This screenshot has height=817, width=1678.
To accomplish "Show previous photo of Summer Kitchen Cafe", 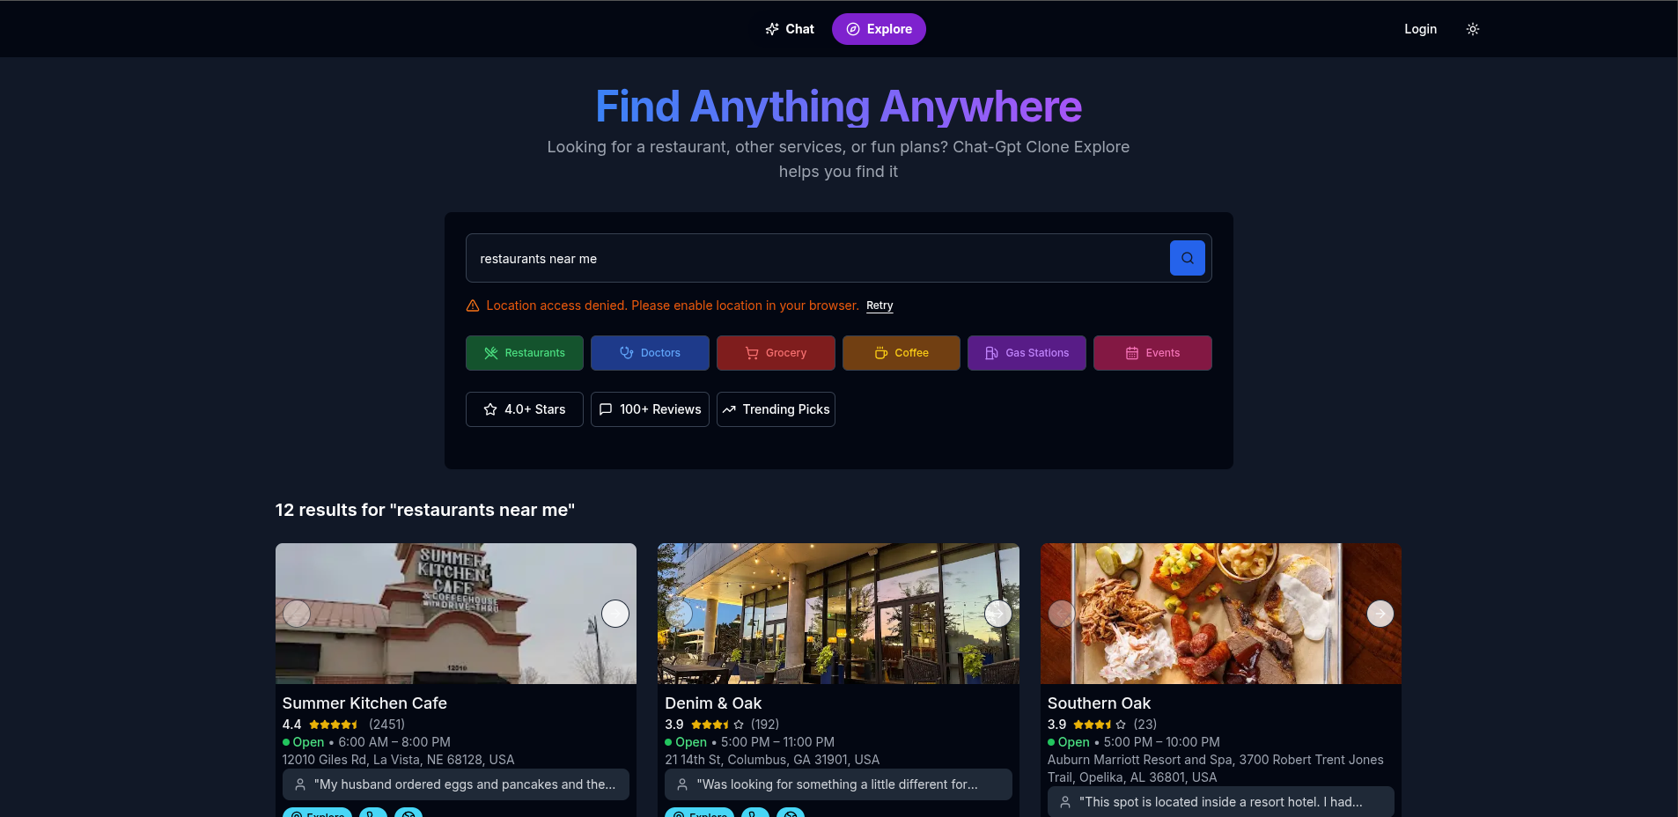I will 297,614.
